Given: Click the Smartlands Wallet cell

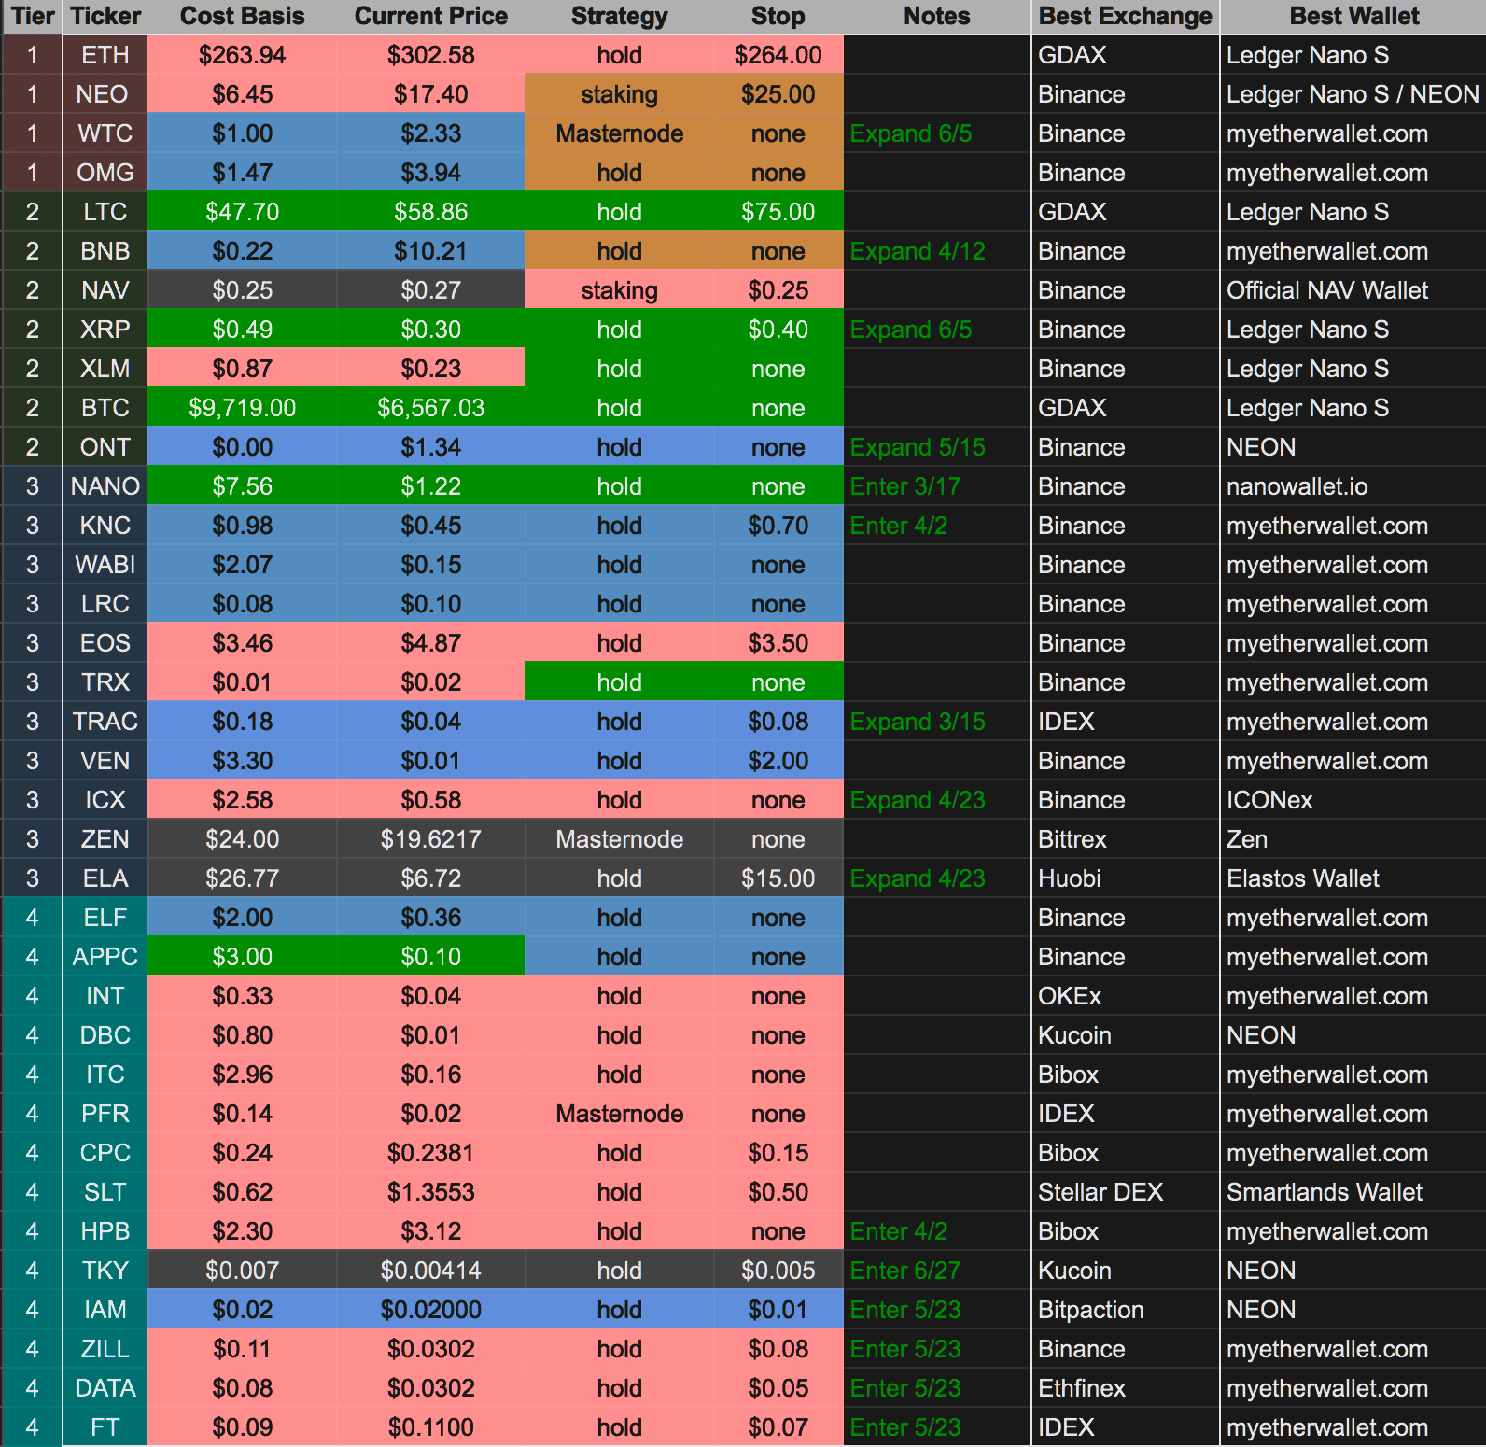Looking at the screenshot, I should 1353,1192.
